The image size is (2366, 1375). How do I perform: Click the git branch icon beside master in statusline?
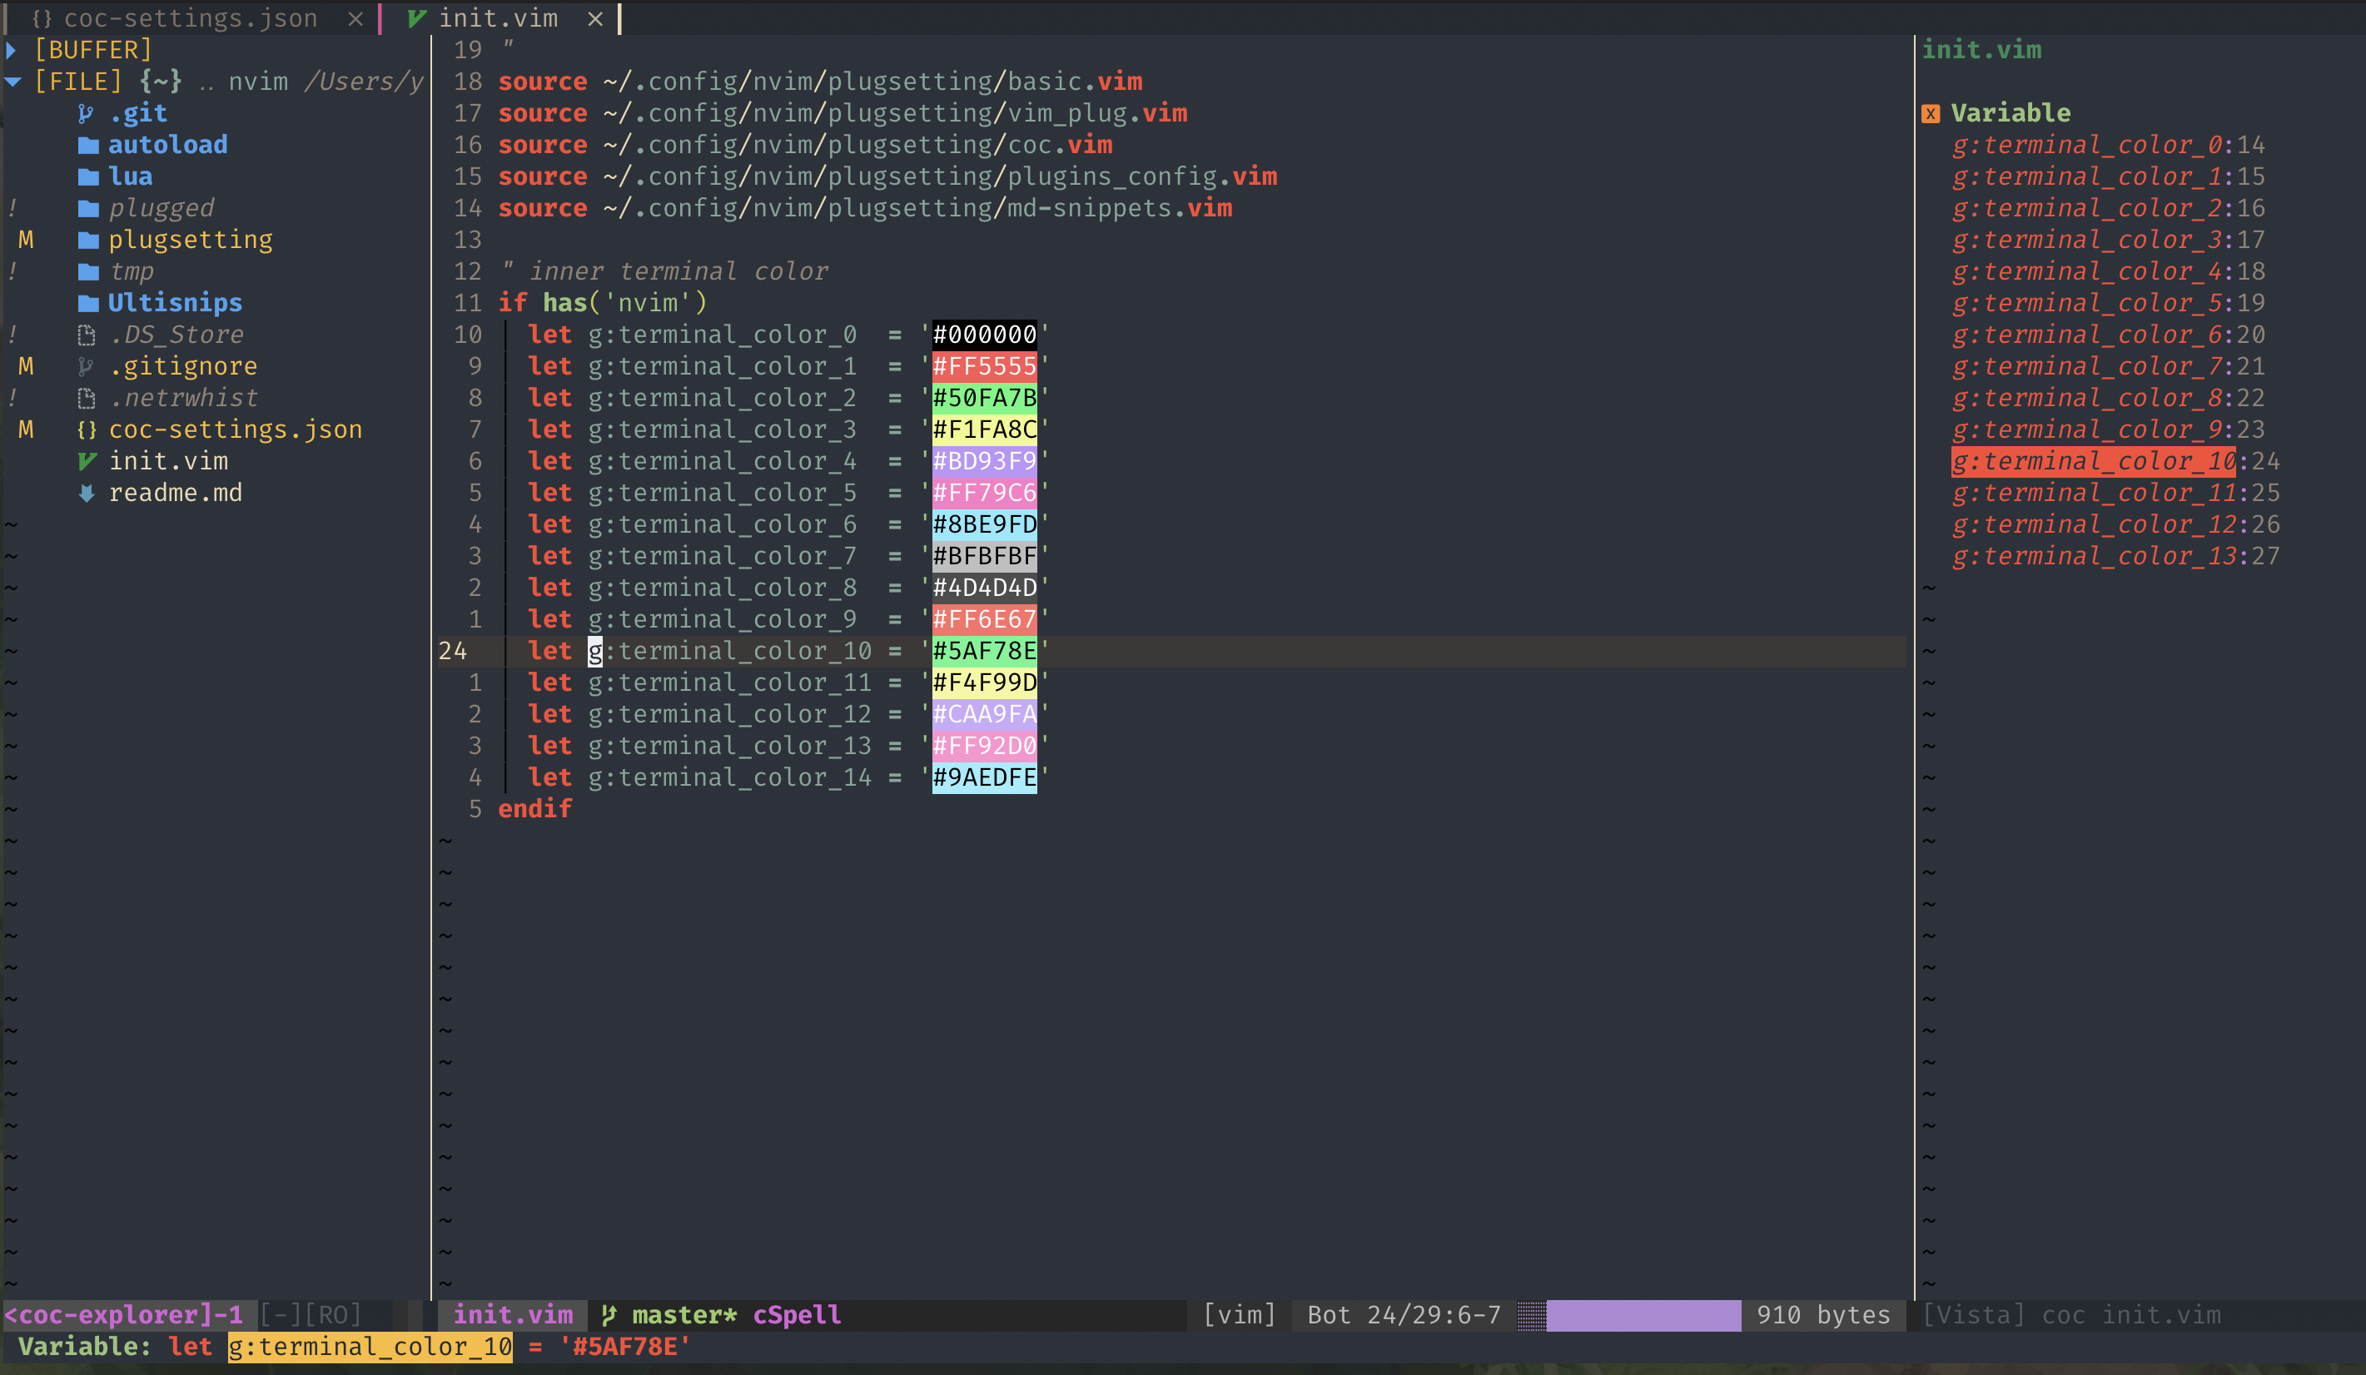tap(609, 1315)
